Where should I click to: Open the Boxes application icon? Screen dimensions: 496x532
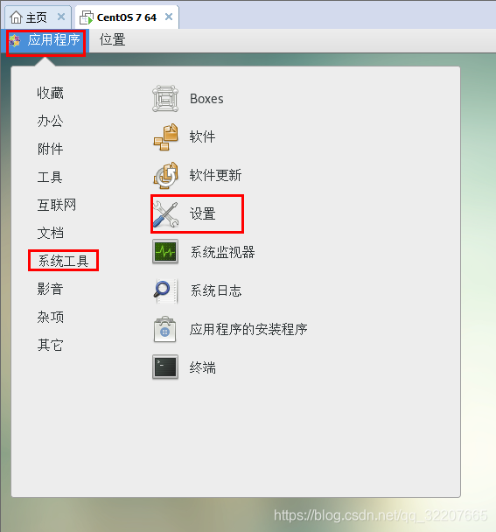pyautogui.click(x=165, y=99)
